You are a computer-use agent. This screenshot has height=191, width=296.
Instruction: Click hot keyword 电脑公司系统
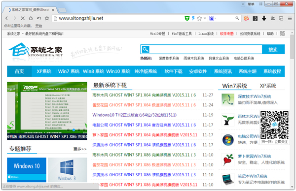pyautogui.click(x=244, y=59)
